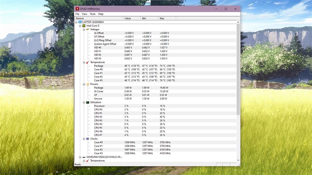
Task: Open the File menu
Action: (77, 14)
